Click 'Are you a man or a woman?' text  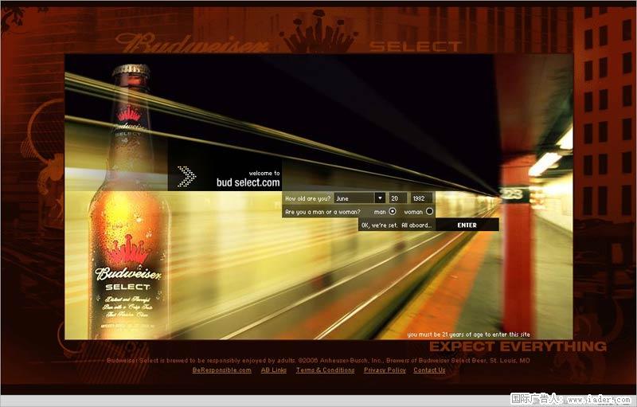pyautogui.click(x=322, y=212)
